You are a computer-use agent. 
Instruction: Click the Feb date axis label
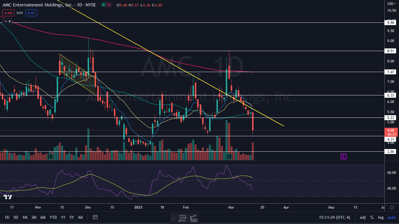(x=186, y=207)
